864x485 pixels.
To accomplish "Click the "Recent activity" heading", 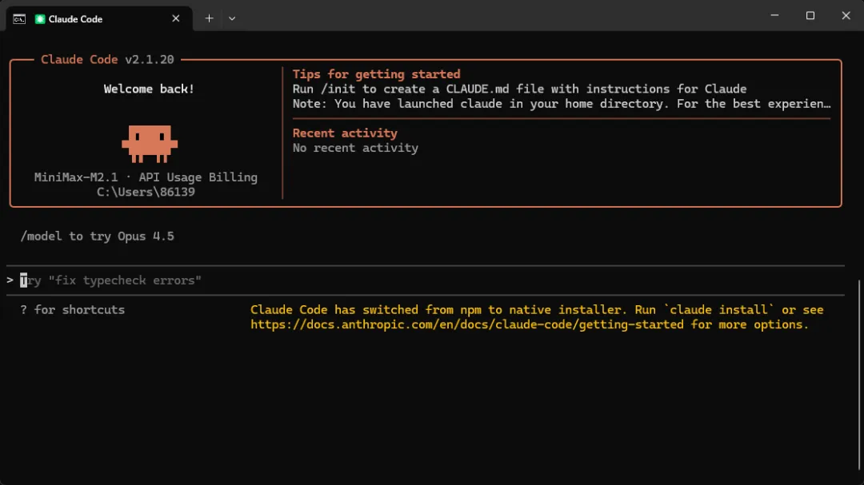I will tap(345, 133).
